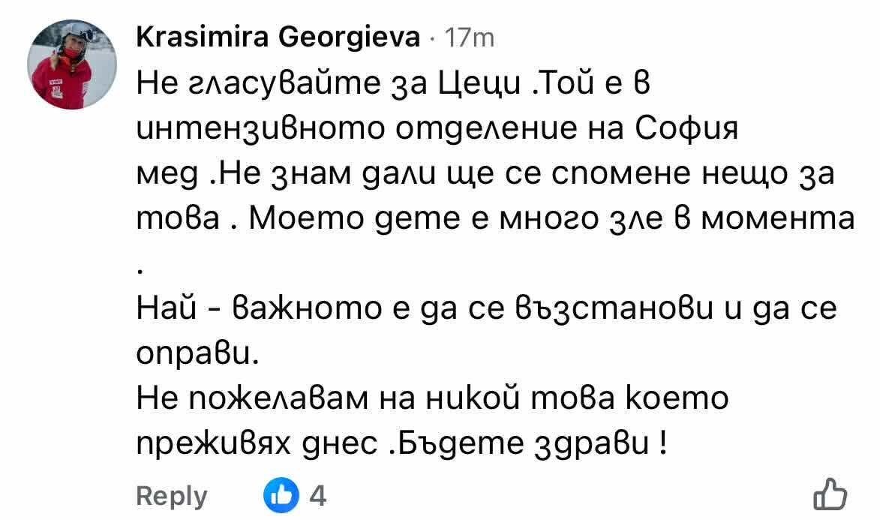Screen dimensions: 880x520
Task: Click the 17m comment timestamp
Action: [x=469, y=38]
